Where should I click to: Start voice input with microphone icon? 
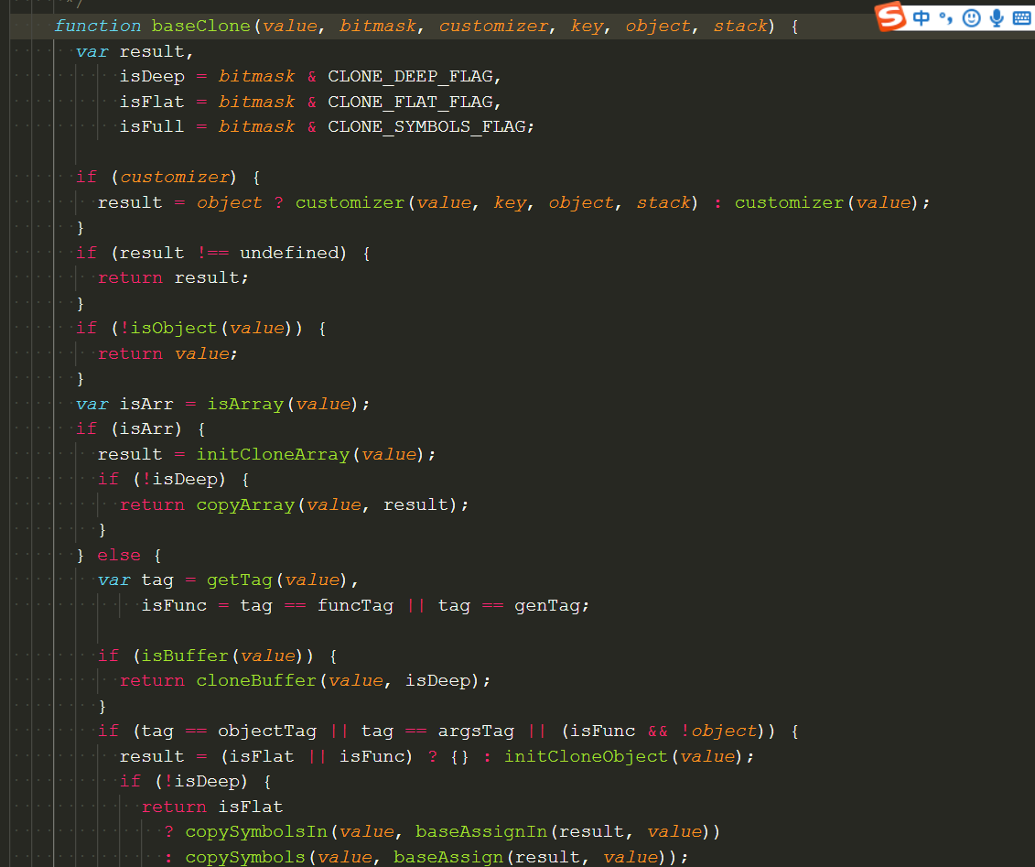coord(997,17)
